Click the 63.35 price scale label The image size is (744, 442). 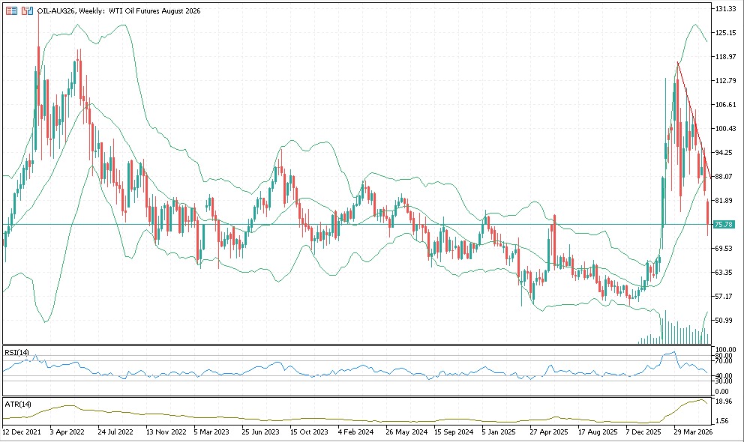[x=725, y=273]
